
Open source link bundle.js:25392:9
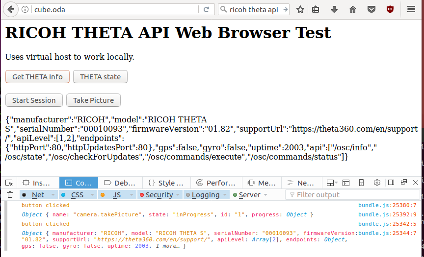[387, 215]
